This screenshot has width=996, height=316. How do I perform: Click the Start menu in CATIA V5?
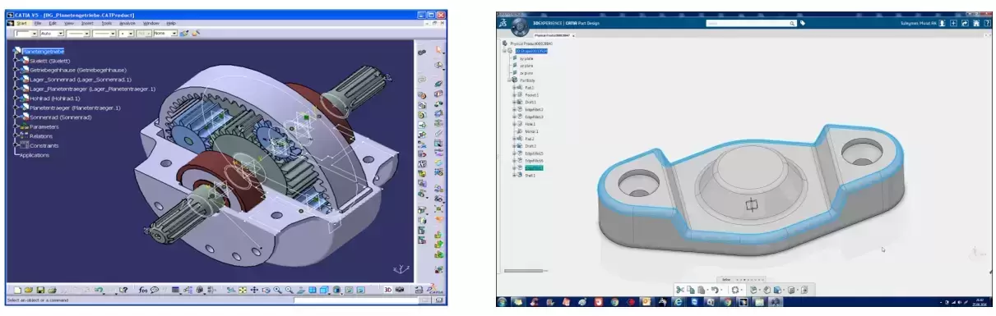tap(21, 23)
